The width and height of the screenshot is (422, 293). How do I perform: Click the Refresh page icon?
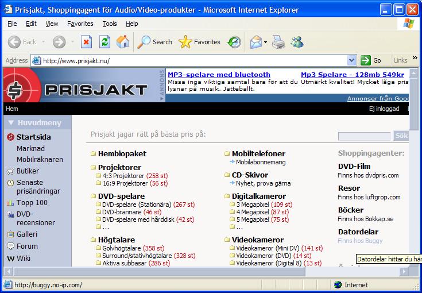point(104,42)
